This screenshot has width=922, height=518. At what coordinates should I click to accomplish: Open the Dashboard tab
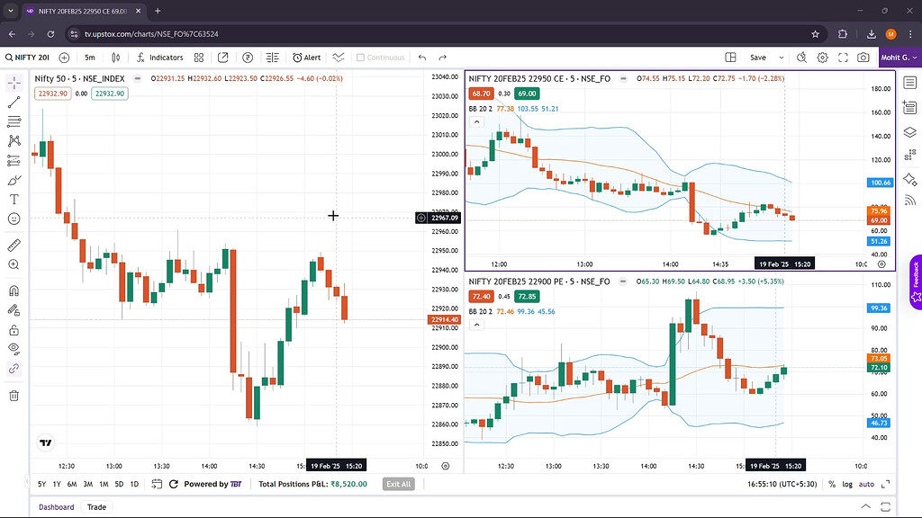click(x=56, y=506)
